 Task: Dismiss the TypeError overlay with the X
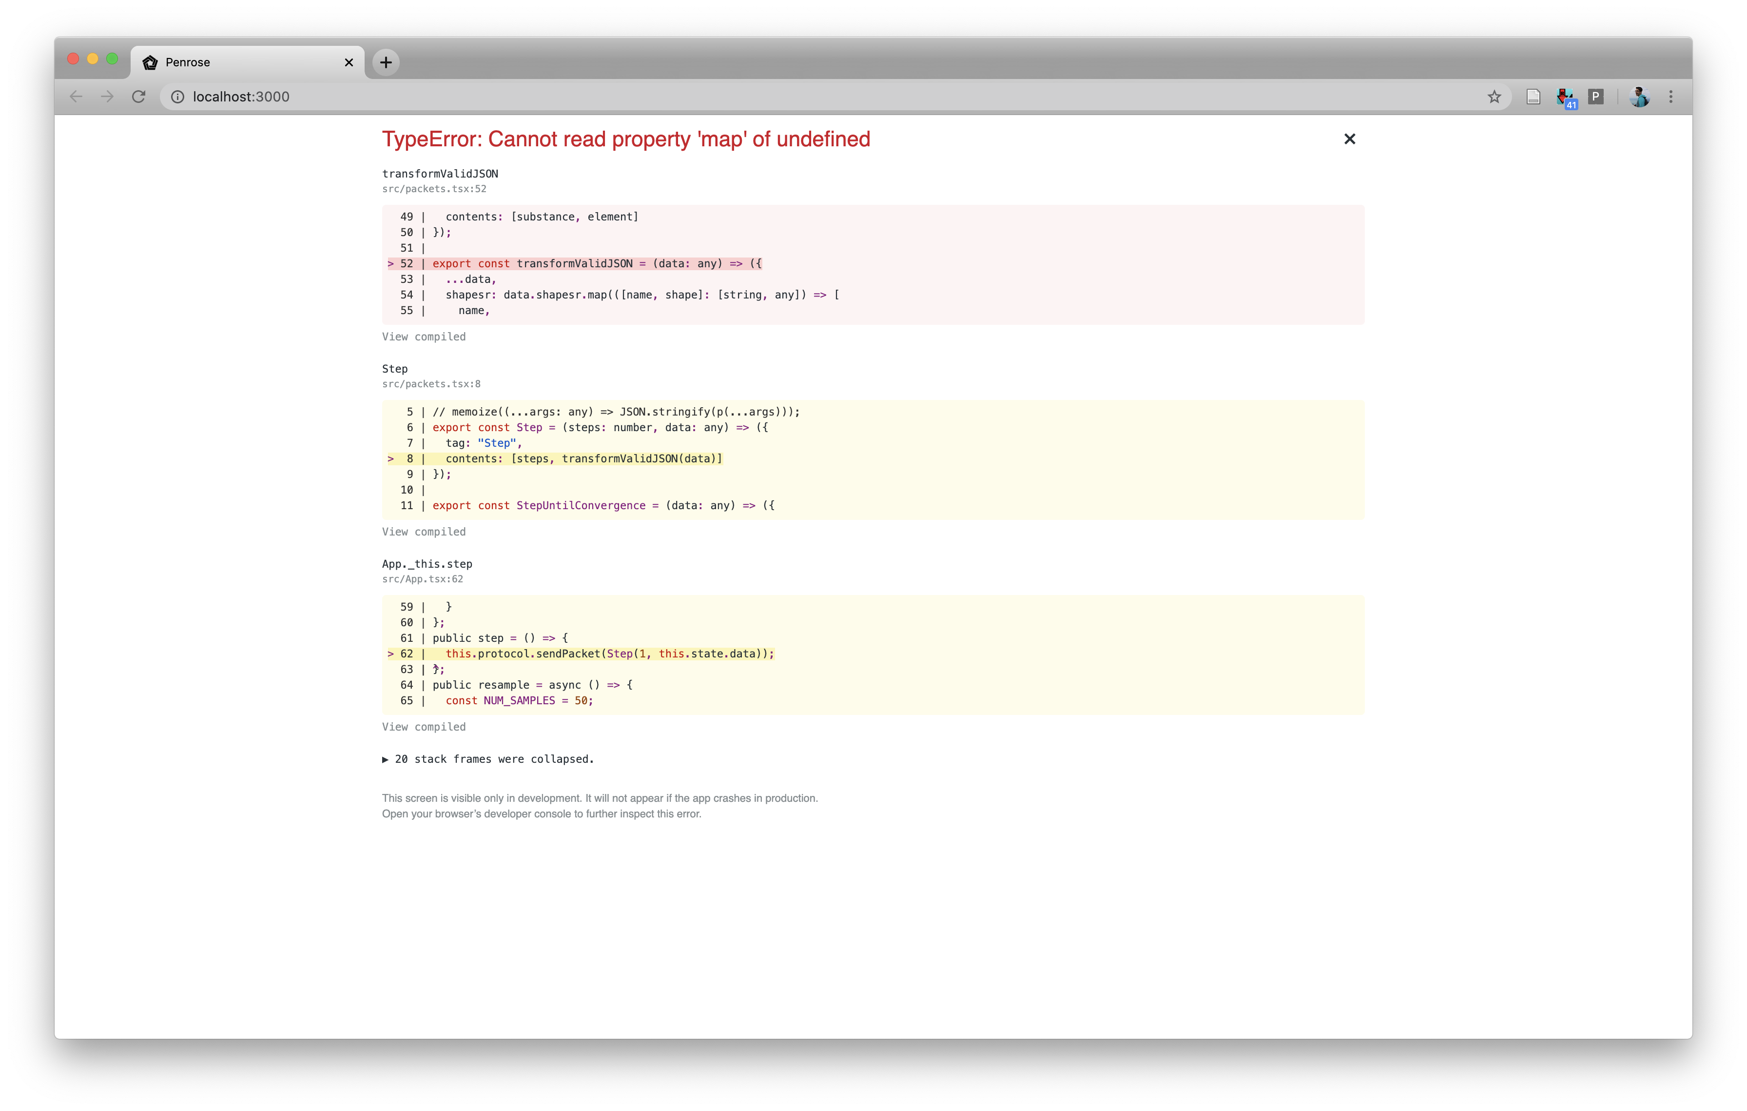pyautogui.click(x=1349, y=139)
